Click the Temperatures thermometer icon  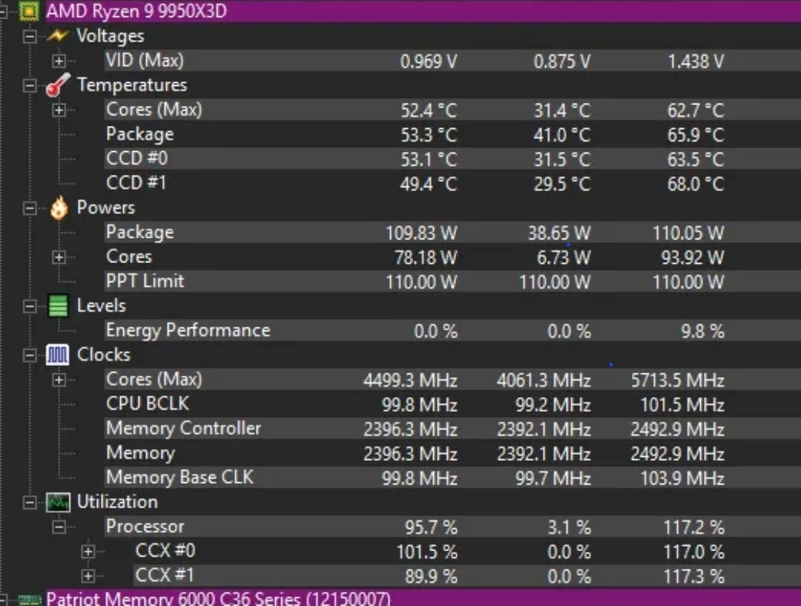point(58,84)
